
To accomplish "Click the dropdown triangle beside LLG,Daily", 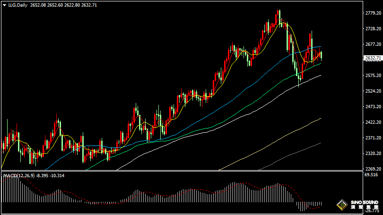I will (x=4, y=5).
